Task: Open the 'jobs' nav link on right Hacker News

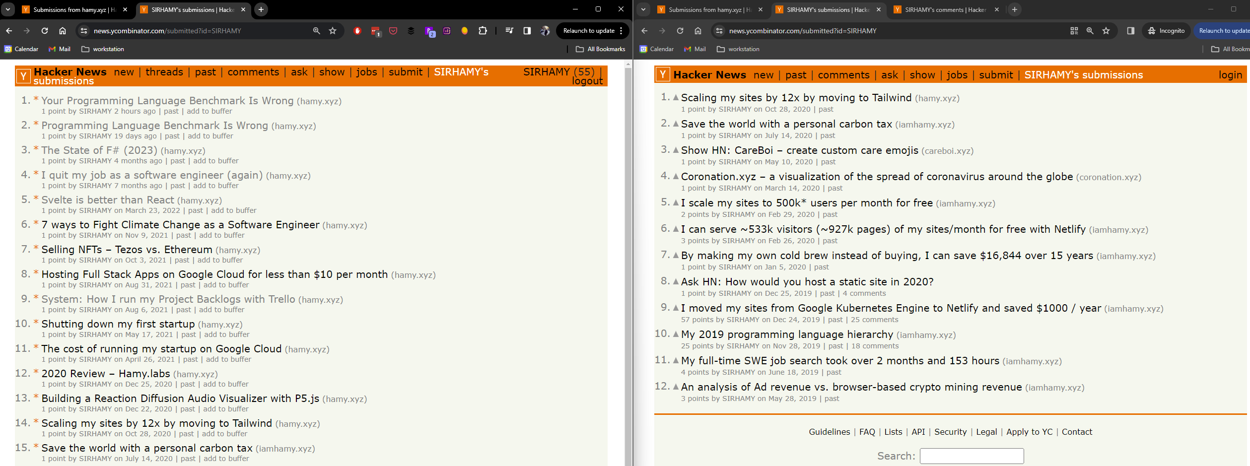Action: tap(957, 75)
